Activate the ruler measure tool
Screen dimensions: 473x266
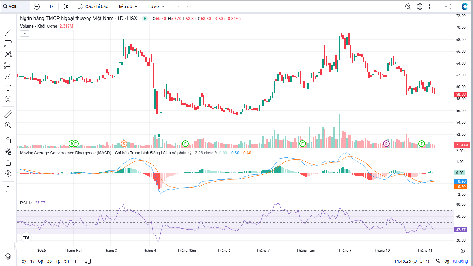click(8, 114)
